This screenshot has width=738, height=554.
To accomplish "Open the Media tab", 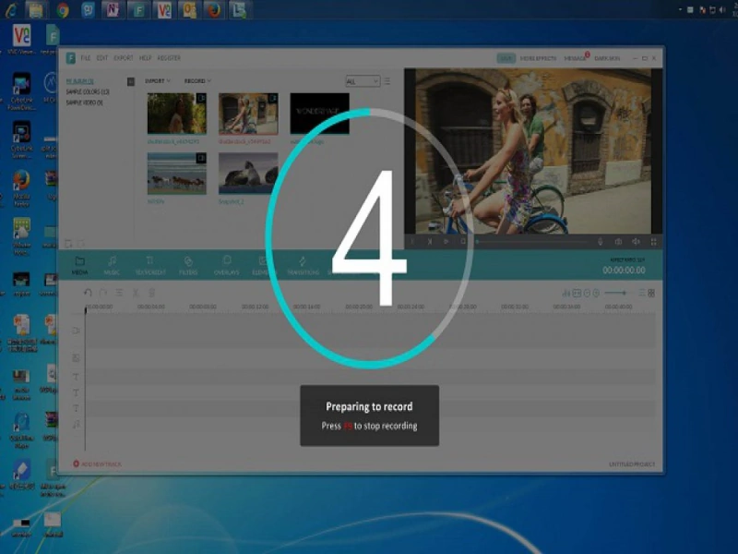I will coord(79,266).
